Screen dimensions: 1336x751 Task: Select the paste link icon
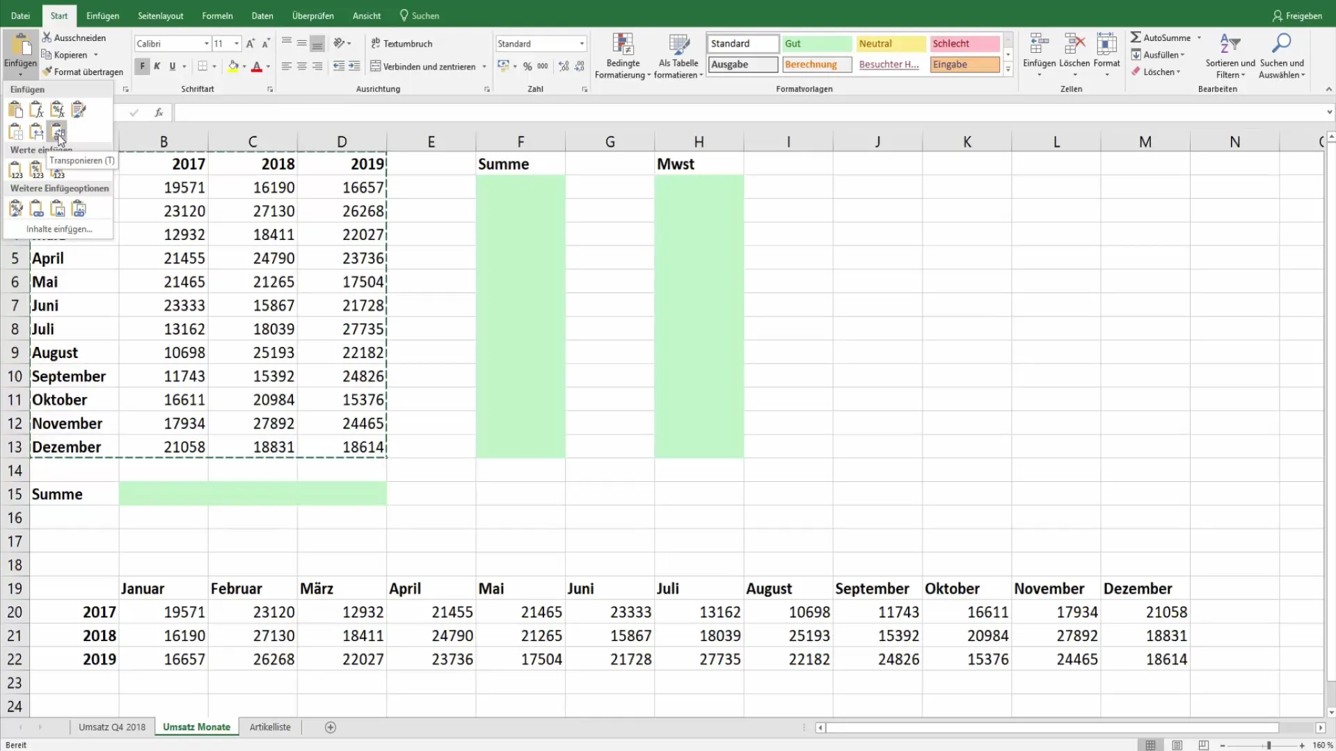tap(36, 209)
